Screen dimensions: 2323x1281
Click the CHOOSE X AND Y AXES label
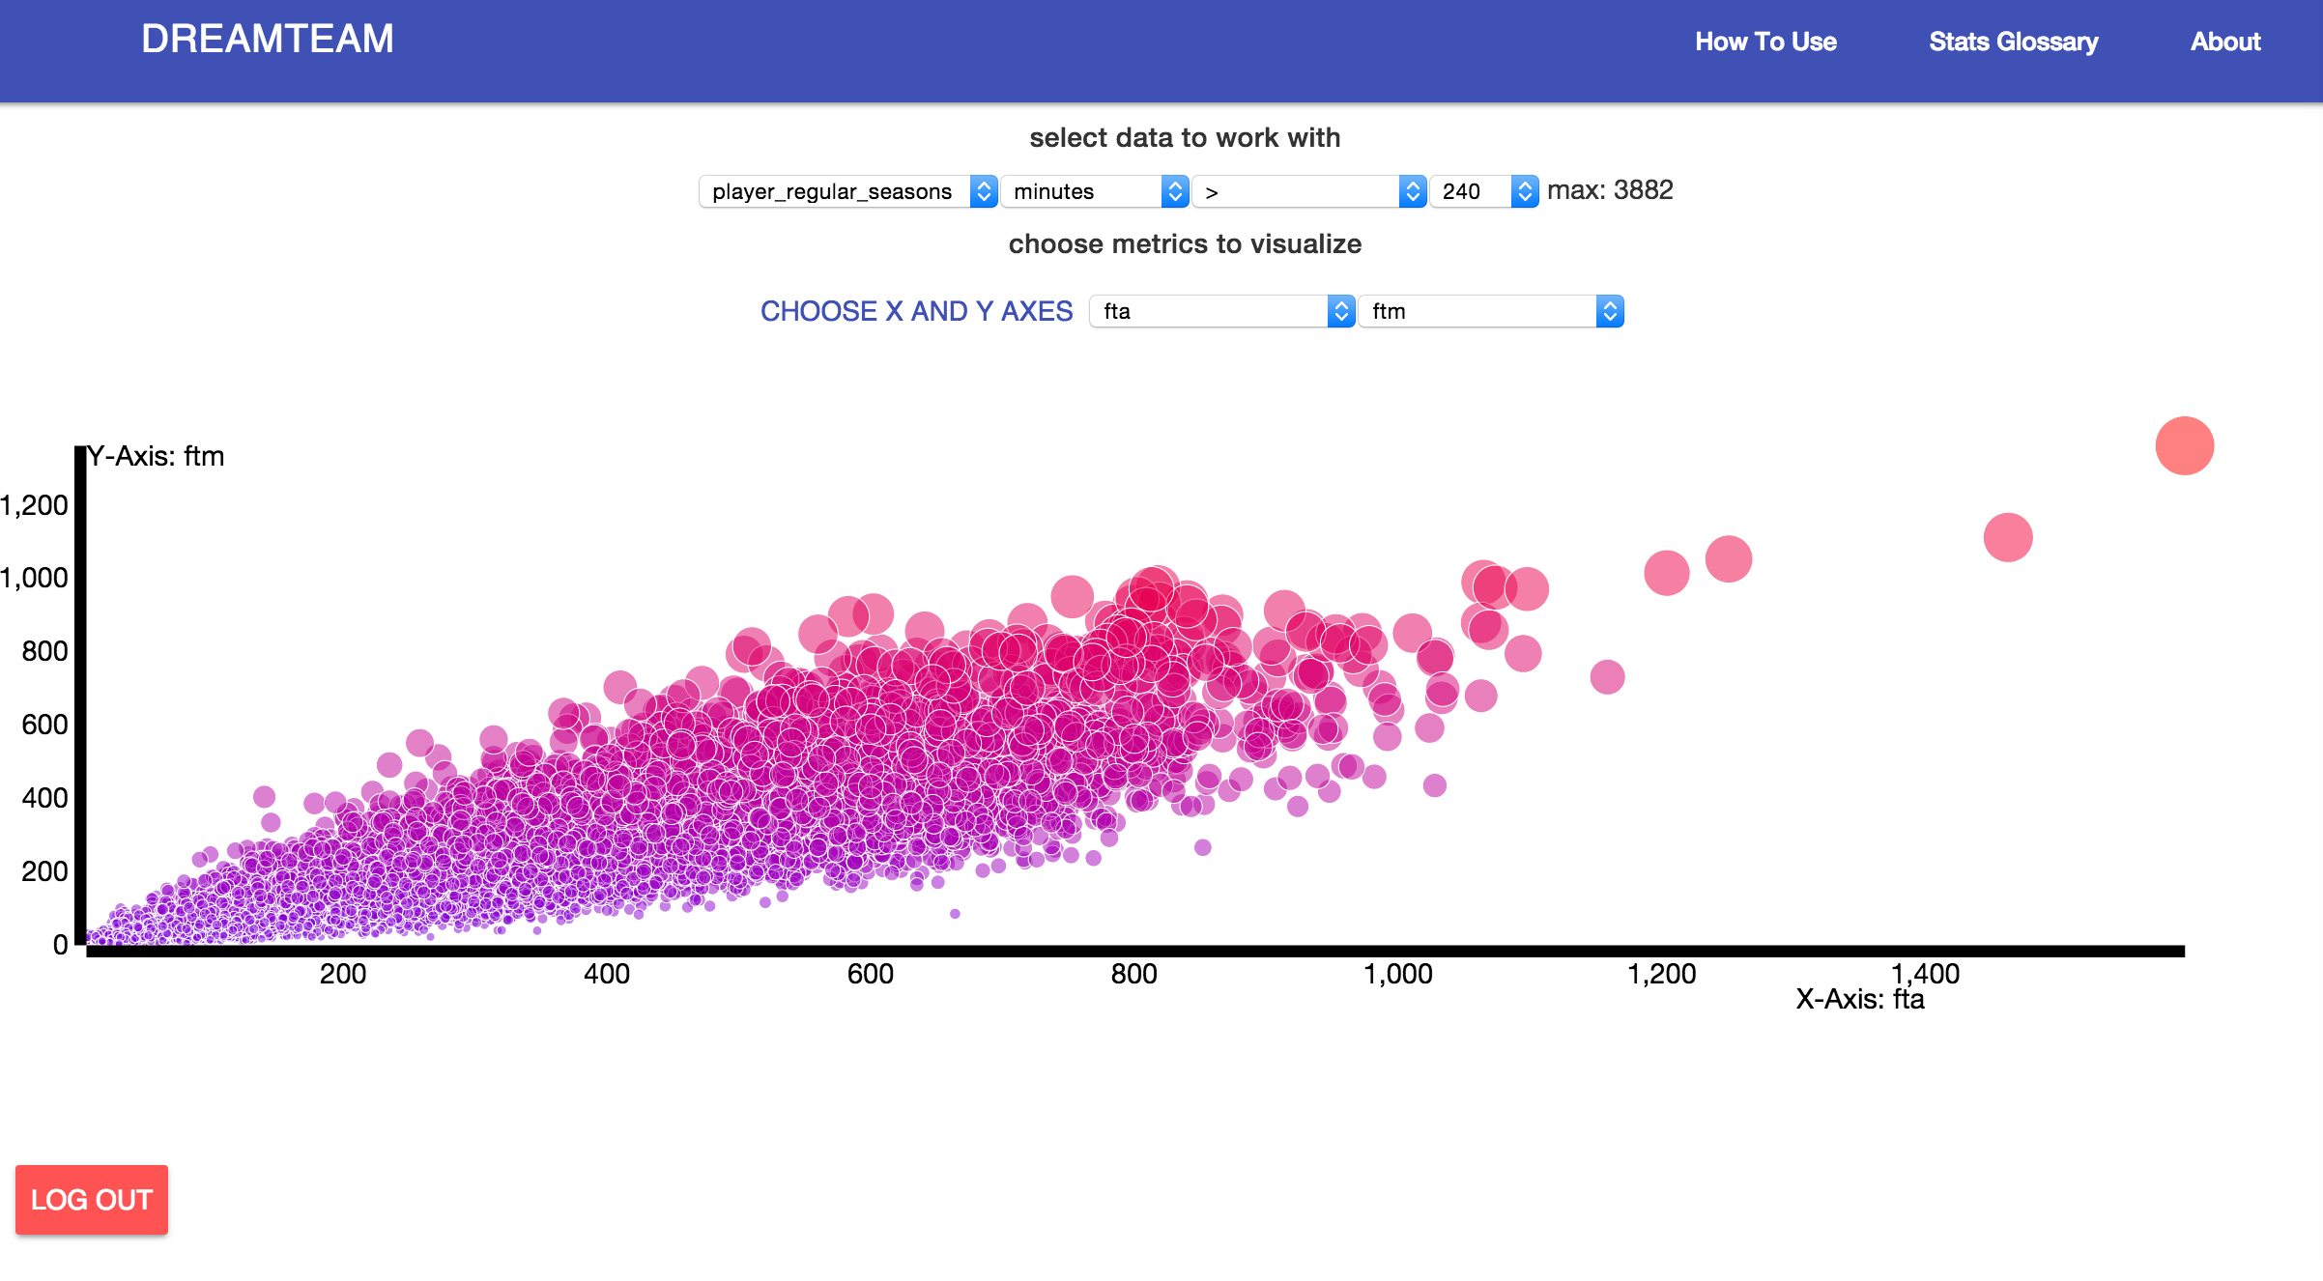click(916, 311)
